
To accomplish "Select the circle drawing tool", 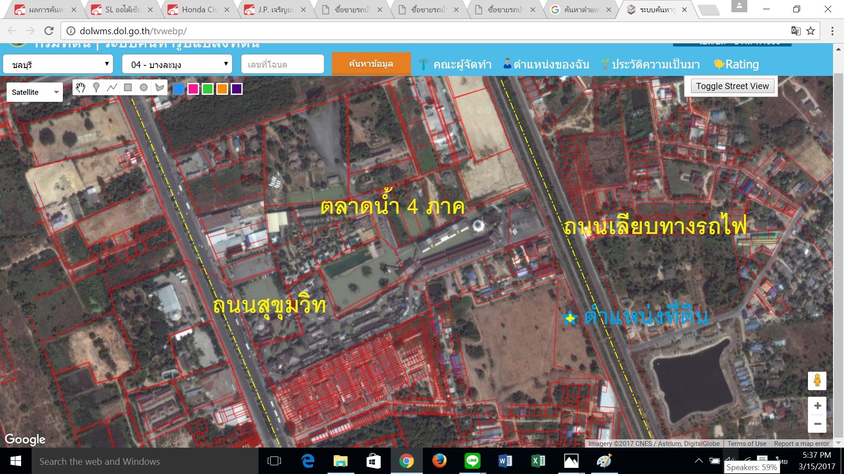I will [x=144, y=88].
